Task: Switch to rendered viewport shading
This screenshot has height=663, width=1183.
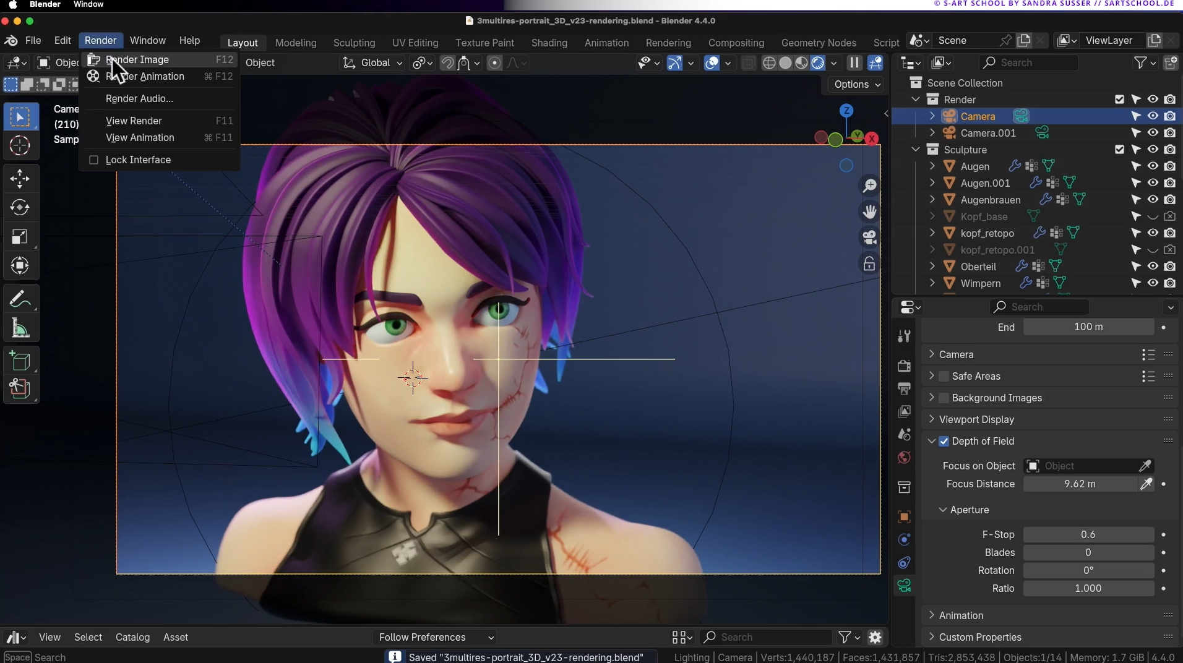Action: tap(817, 63)
